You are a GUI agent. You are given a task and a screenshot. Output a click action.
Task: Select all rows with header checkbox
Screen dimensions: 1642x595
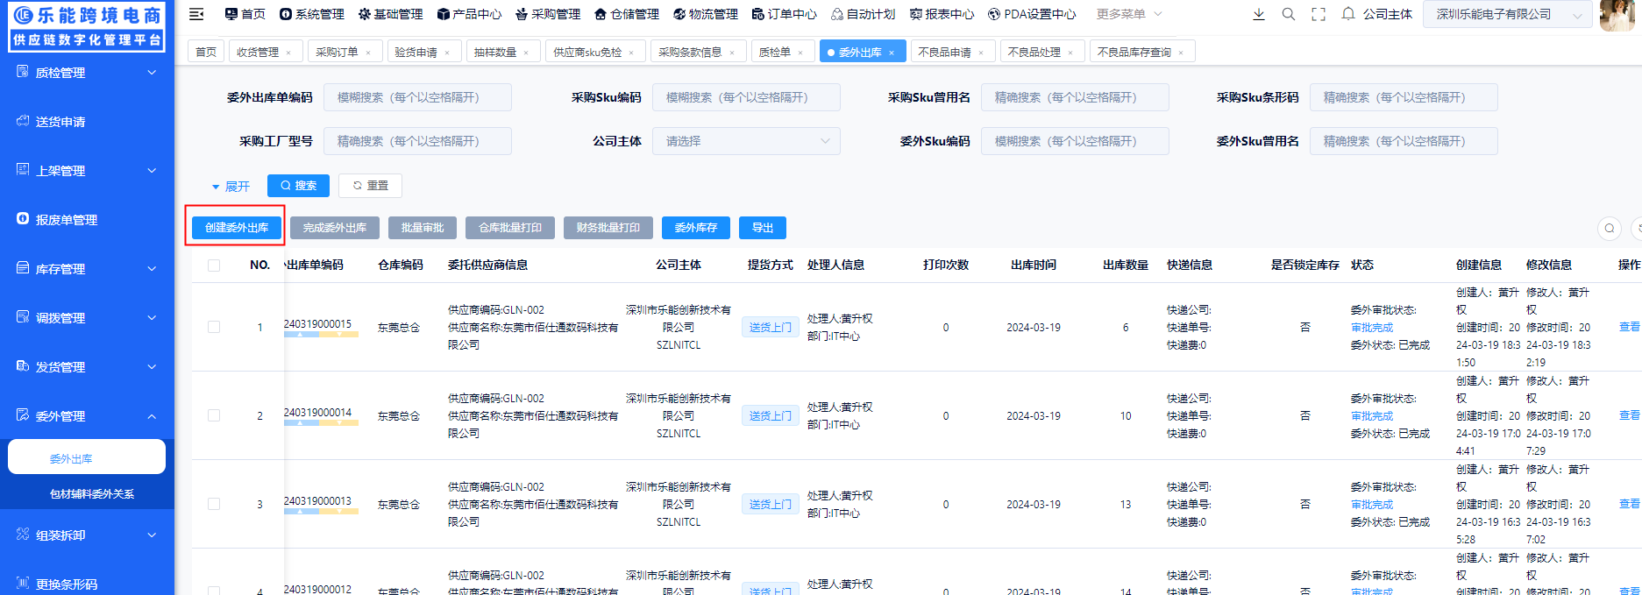tap(214, 266)
